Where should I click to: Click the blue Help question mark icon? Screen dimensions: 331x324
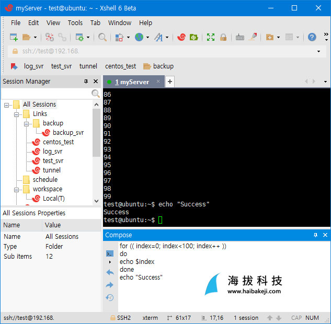point(312,37)
